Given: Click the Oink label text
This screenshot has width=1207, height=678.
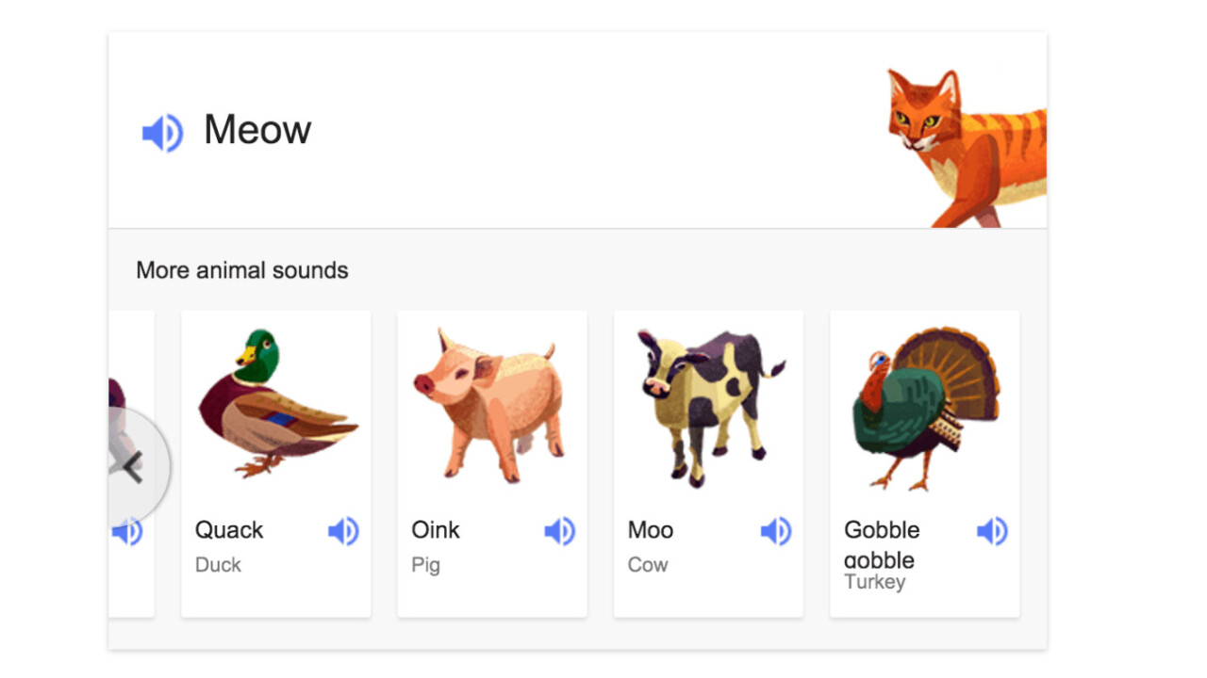Looking at the screenshot, I should coord(436,530).
